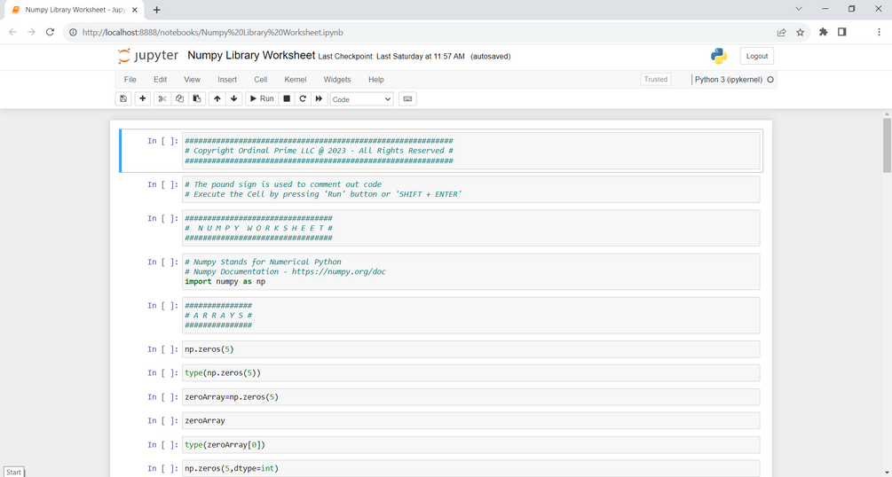Go back in browser history
Image resolution: width=892 pixels, height=477 pixels.
[13, 33]
